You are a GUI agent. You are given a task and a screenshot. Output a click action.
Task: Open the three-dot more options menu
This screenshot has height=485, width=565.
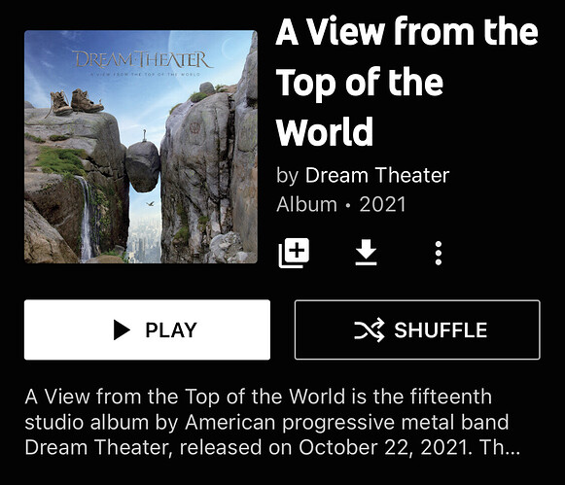tap(439, 253)
